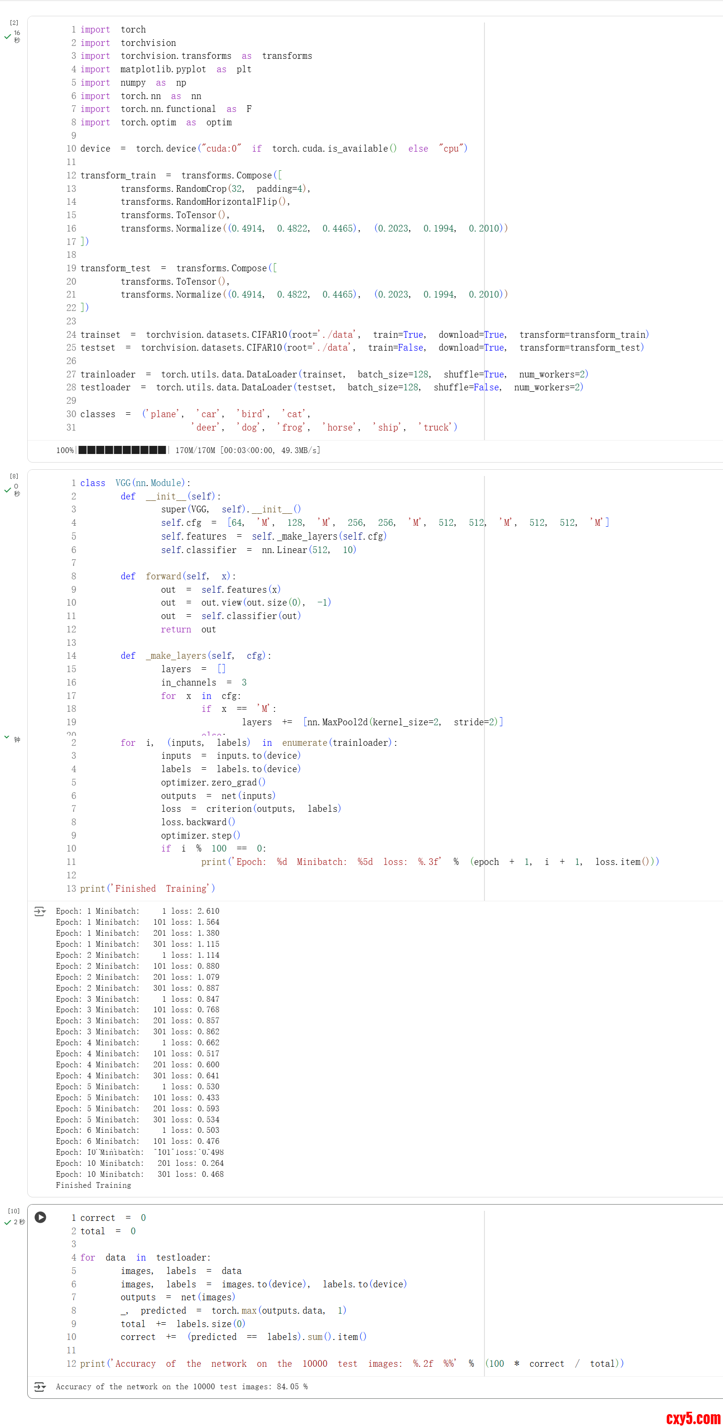This screenshot has height=1428, width=723.
Task: Click the 'total += labels.size(0)' line
Action: [x=183, y=1324]
